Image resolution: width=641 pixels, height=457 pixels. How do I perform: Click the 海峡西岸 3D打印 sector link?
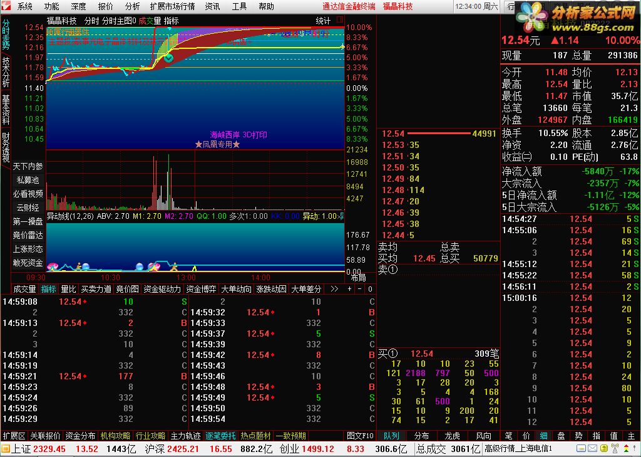[x=238, y=135]
